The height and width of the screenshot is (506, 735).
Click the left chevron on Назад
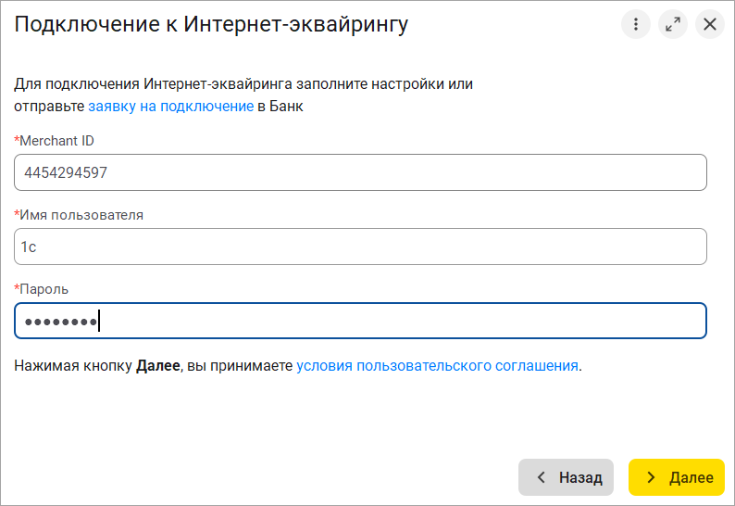pos(542,477)
